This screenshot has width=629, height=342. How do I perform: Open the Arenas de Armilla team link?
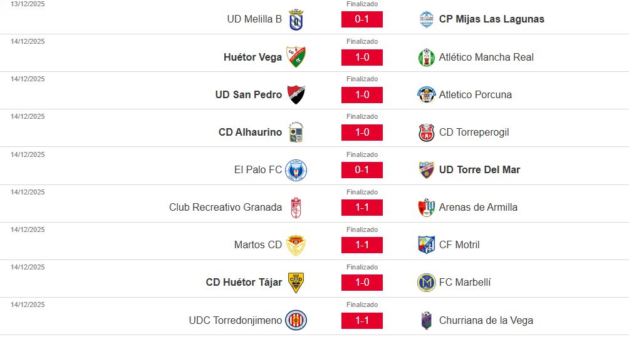tap(478, 208)
